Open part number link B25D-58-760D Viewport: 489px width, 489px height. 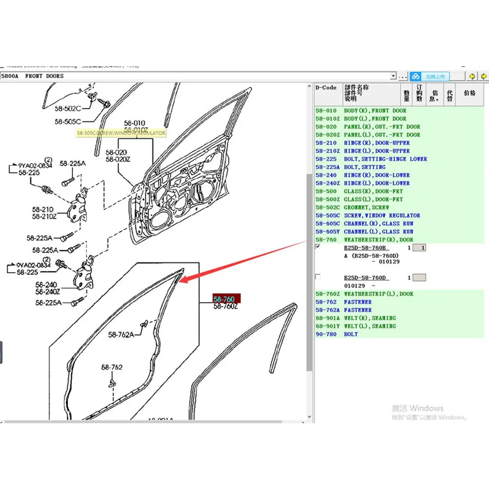coord(365,278)
